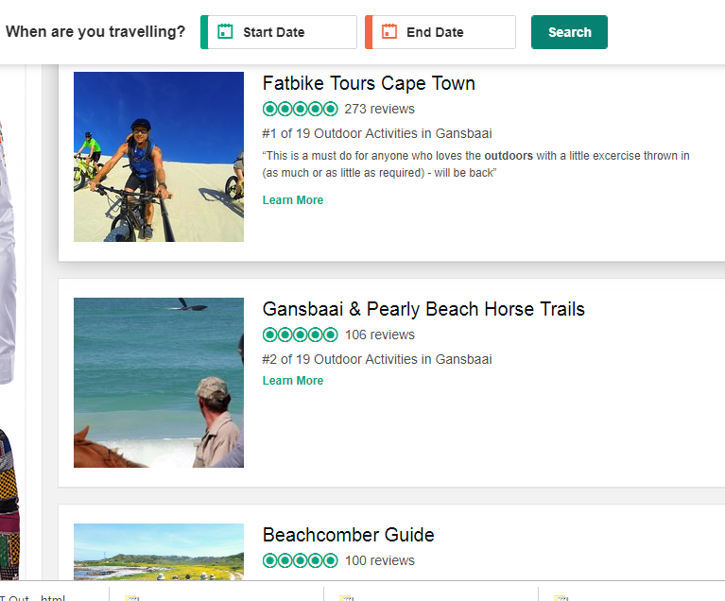Screen dimensions: 725x601
Task: Open the 100 reviews link
Action: click(x=379, y=560)
